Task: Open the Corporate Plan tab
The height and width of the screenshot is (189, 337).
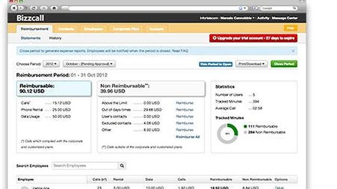Action: (126, 29)
